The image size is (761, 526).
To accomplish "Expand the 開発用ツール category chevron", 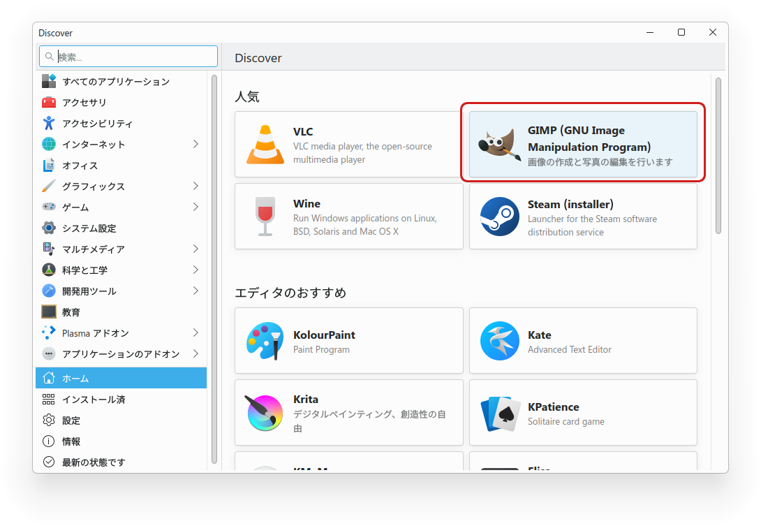I will pos(195,291).
